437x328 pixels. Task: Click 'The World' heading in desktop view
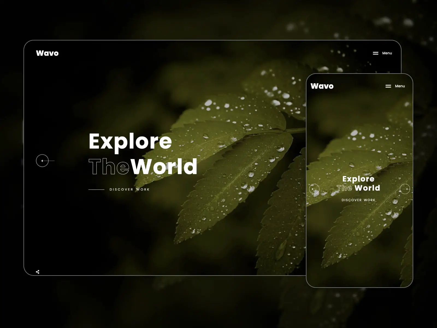coord(143,166)
